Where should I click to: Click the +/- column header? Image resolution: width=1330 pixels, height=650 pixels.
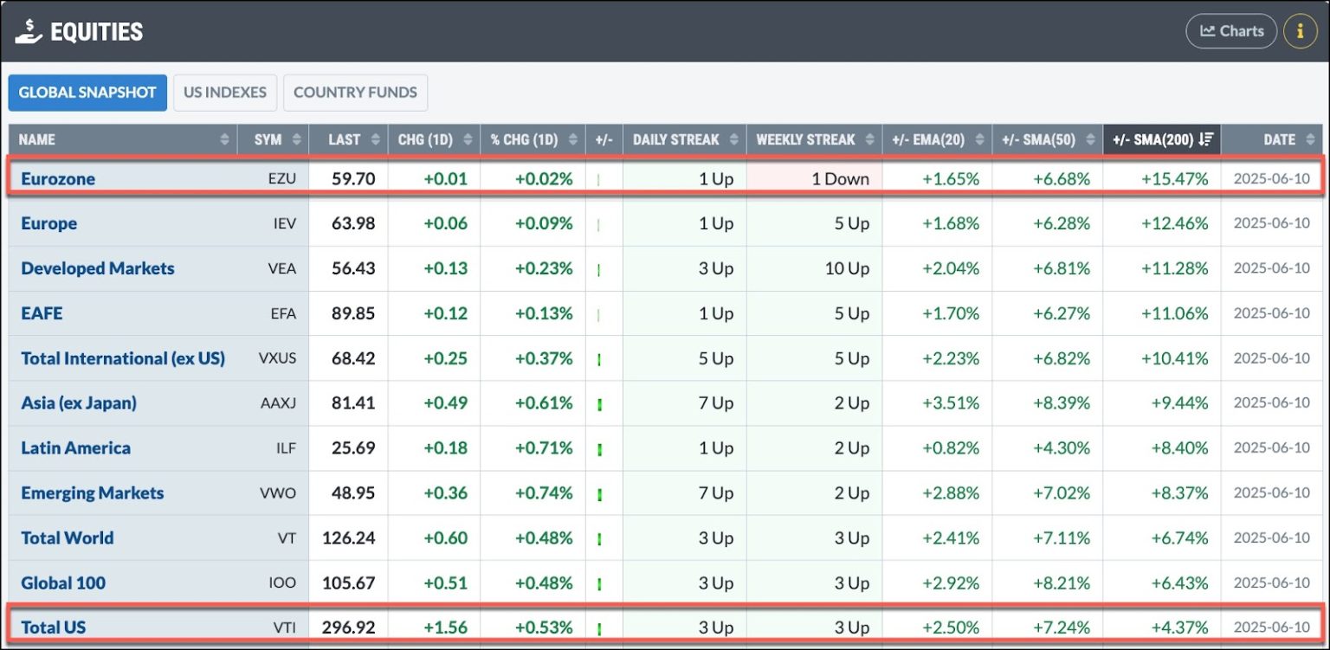click(604, 139)
